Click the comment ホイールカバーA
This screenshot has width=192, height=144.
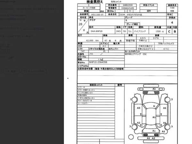[85, 100]
